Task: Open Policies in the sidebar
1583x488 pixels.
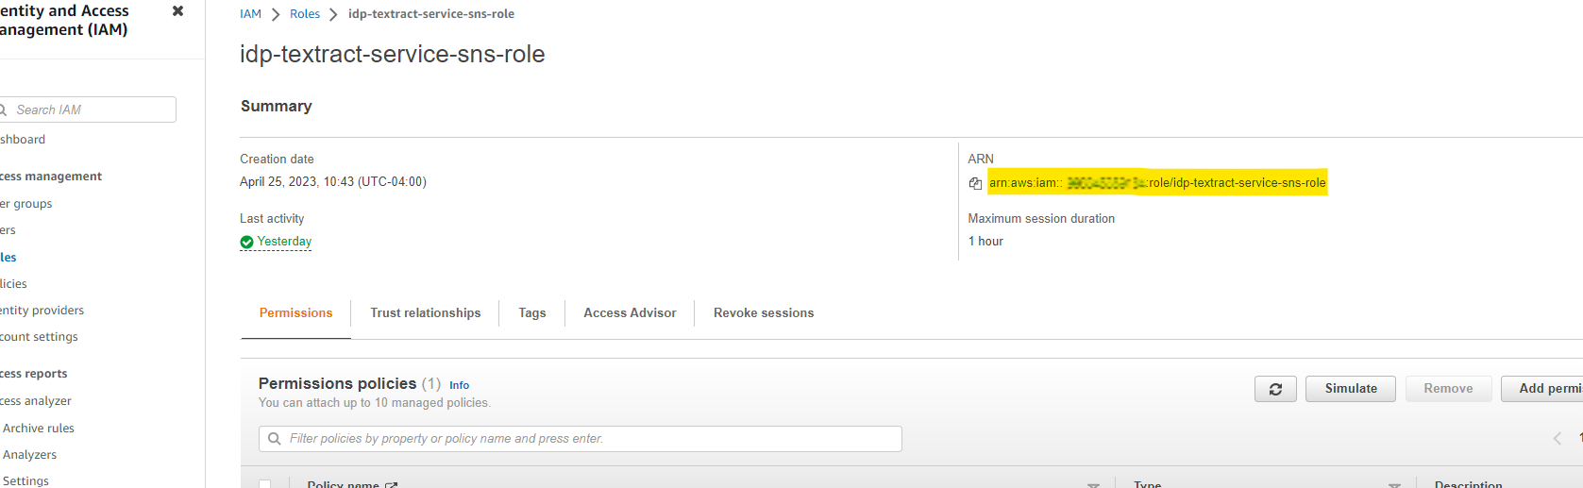Action: [13, 284]
